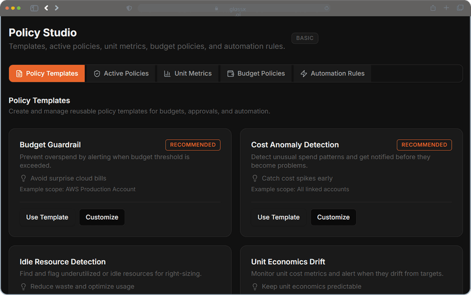471x295 pixels.
Task: Go to the Automation Rules tab
Action: click(x=333, y=73)
